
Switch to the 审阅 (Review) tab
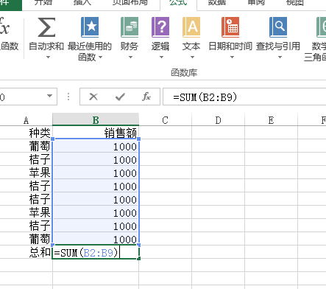click(x=256, y=3)
